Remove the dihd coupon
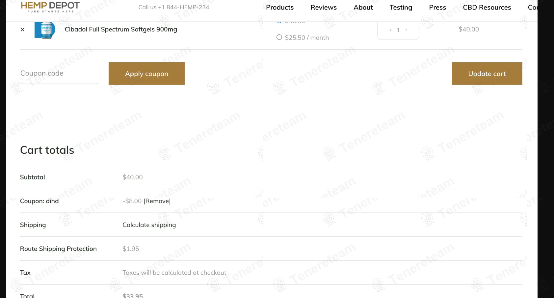Image resolution: width=554 pixels, height=298 pixels. (157, 201)
